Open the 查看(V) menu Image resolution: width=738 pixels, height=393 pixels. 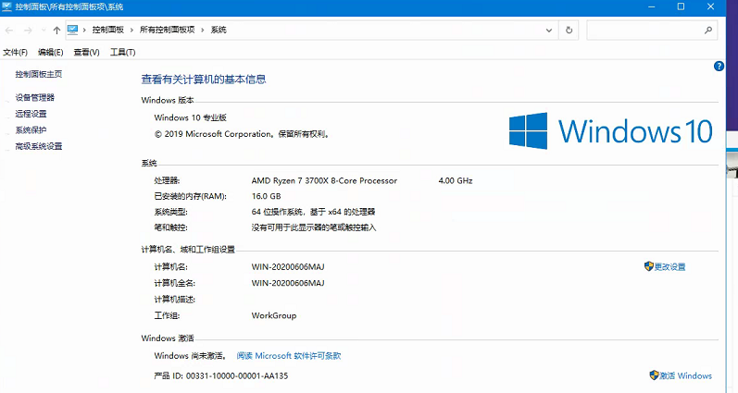(x=87, y=52)
